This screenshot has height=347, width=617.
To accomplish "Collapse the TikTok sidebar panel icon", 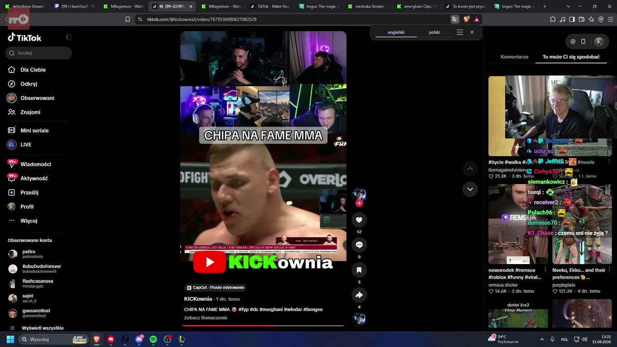I will coord(68,37).
